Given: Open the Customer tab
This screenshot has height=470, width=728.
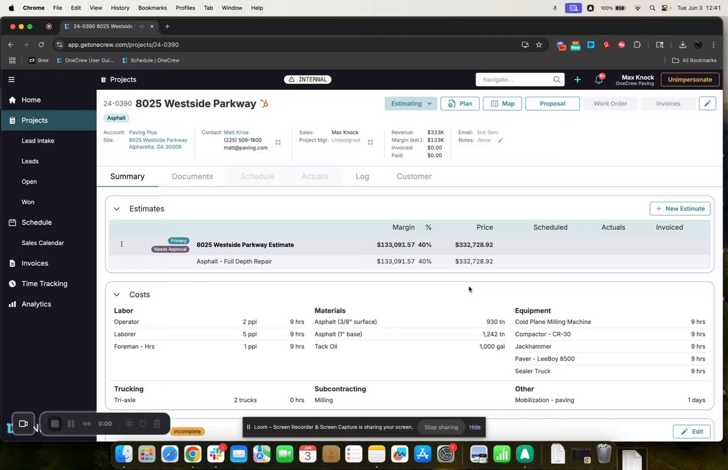Looking at the screenshot, I should pos(414,176).
